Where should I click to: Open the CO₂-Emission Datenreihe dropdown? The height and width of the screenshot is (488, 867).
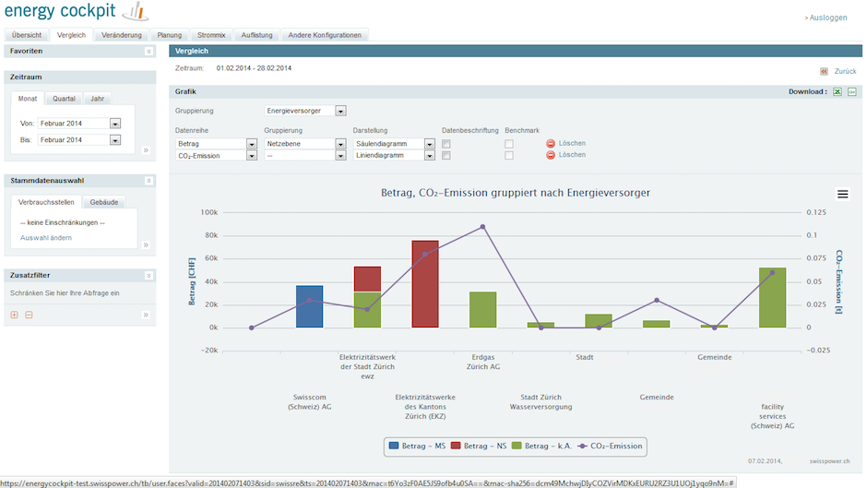(x=252, y=156)
